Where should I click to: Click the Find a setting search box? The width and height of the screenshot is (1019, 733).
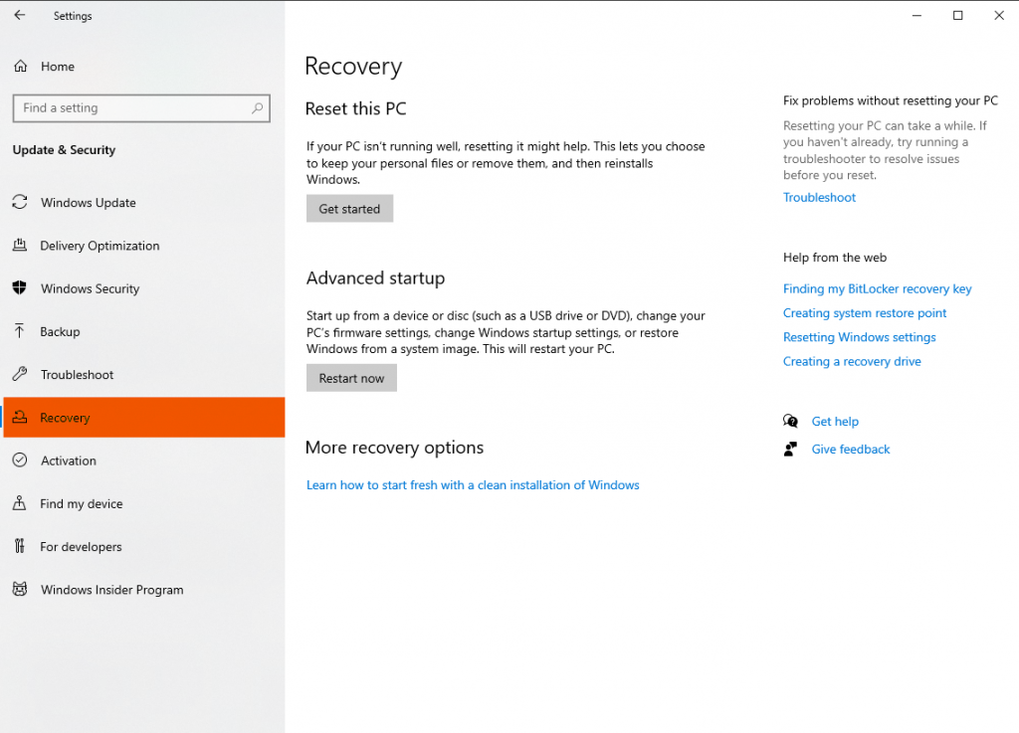tap(141, 107)
